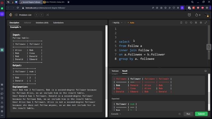Switch to the Editorial tab

point(27,23)
